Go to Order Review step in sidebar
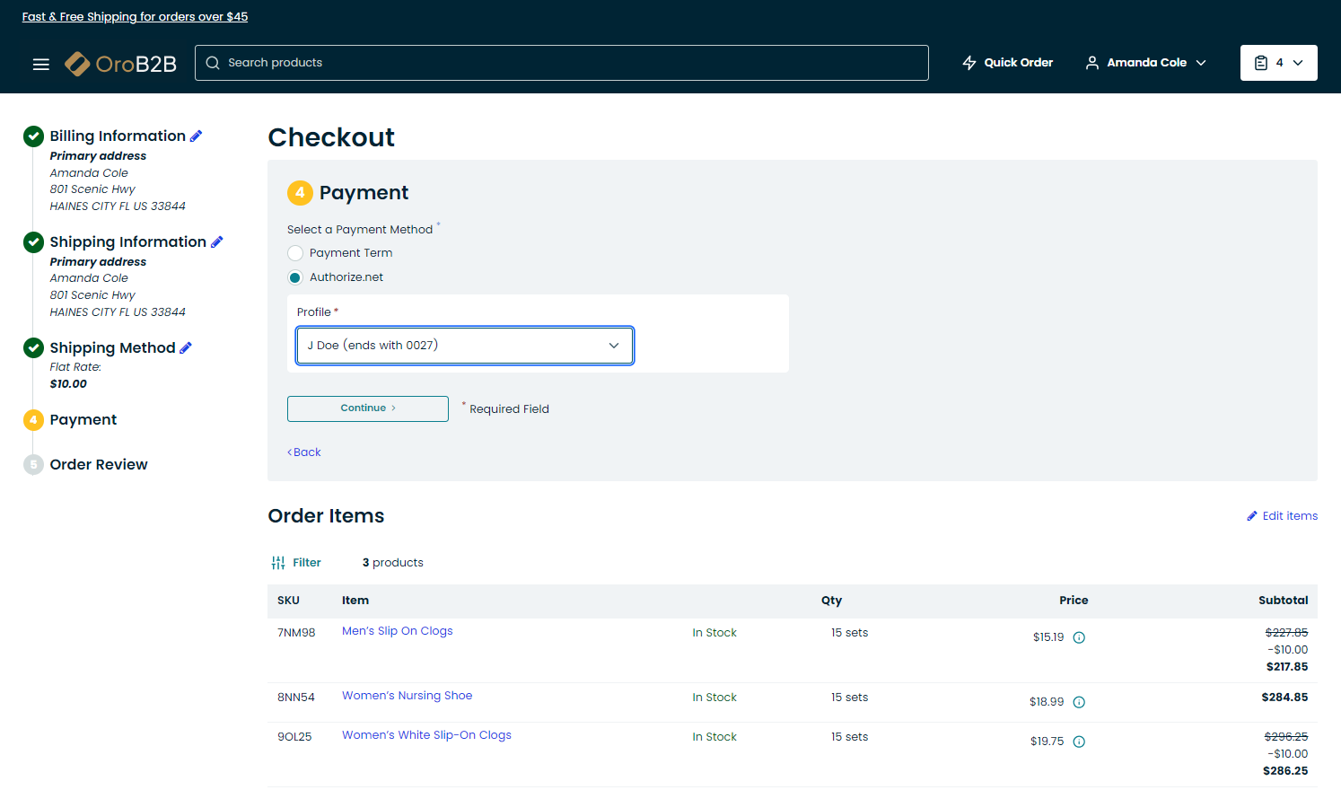The height and width of the screenshot is (790, 1341). click(99, 465)
